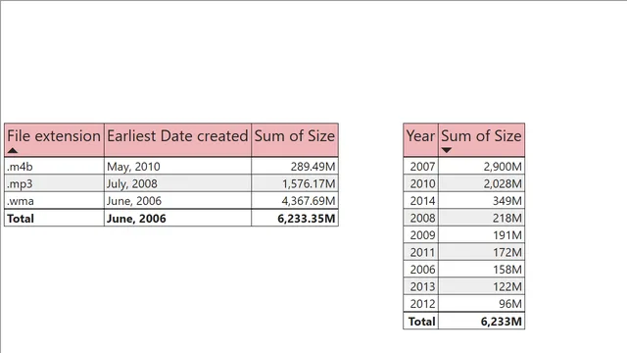Click the 122M size value
Screen dimensions: 627x353
[x=507, y=287]
